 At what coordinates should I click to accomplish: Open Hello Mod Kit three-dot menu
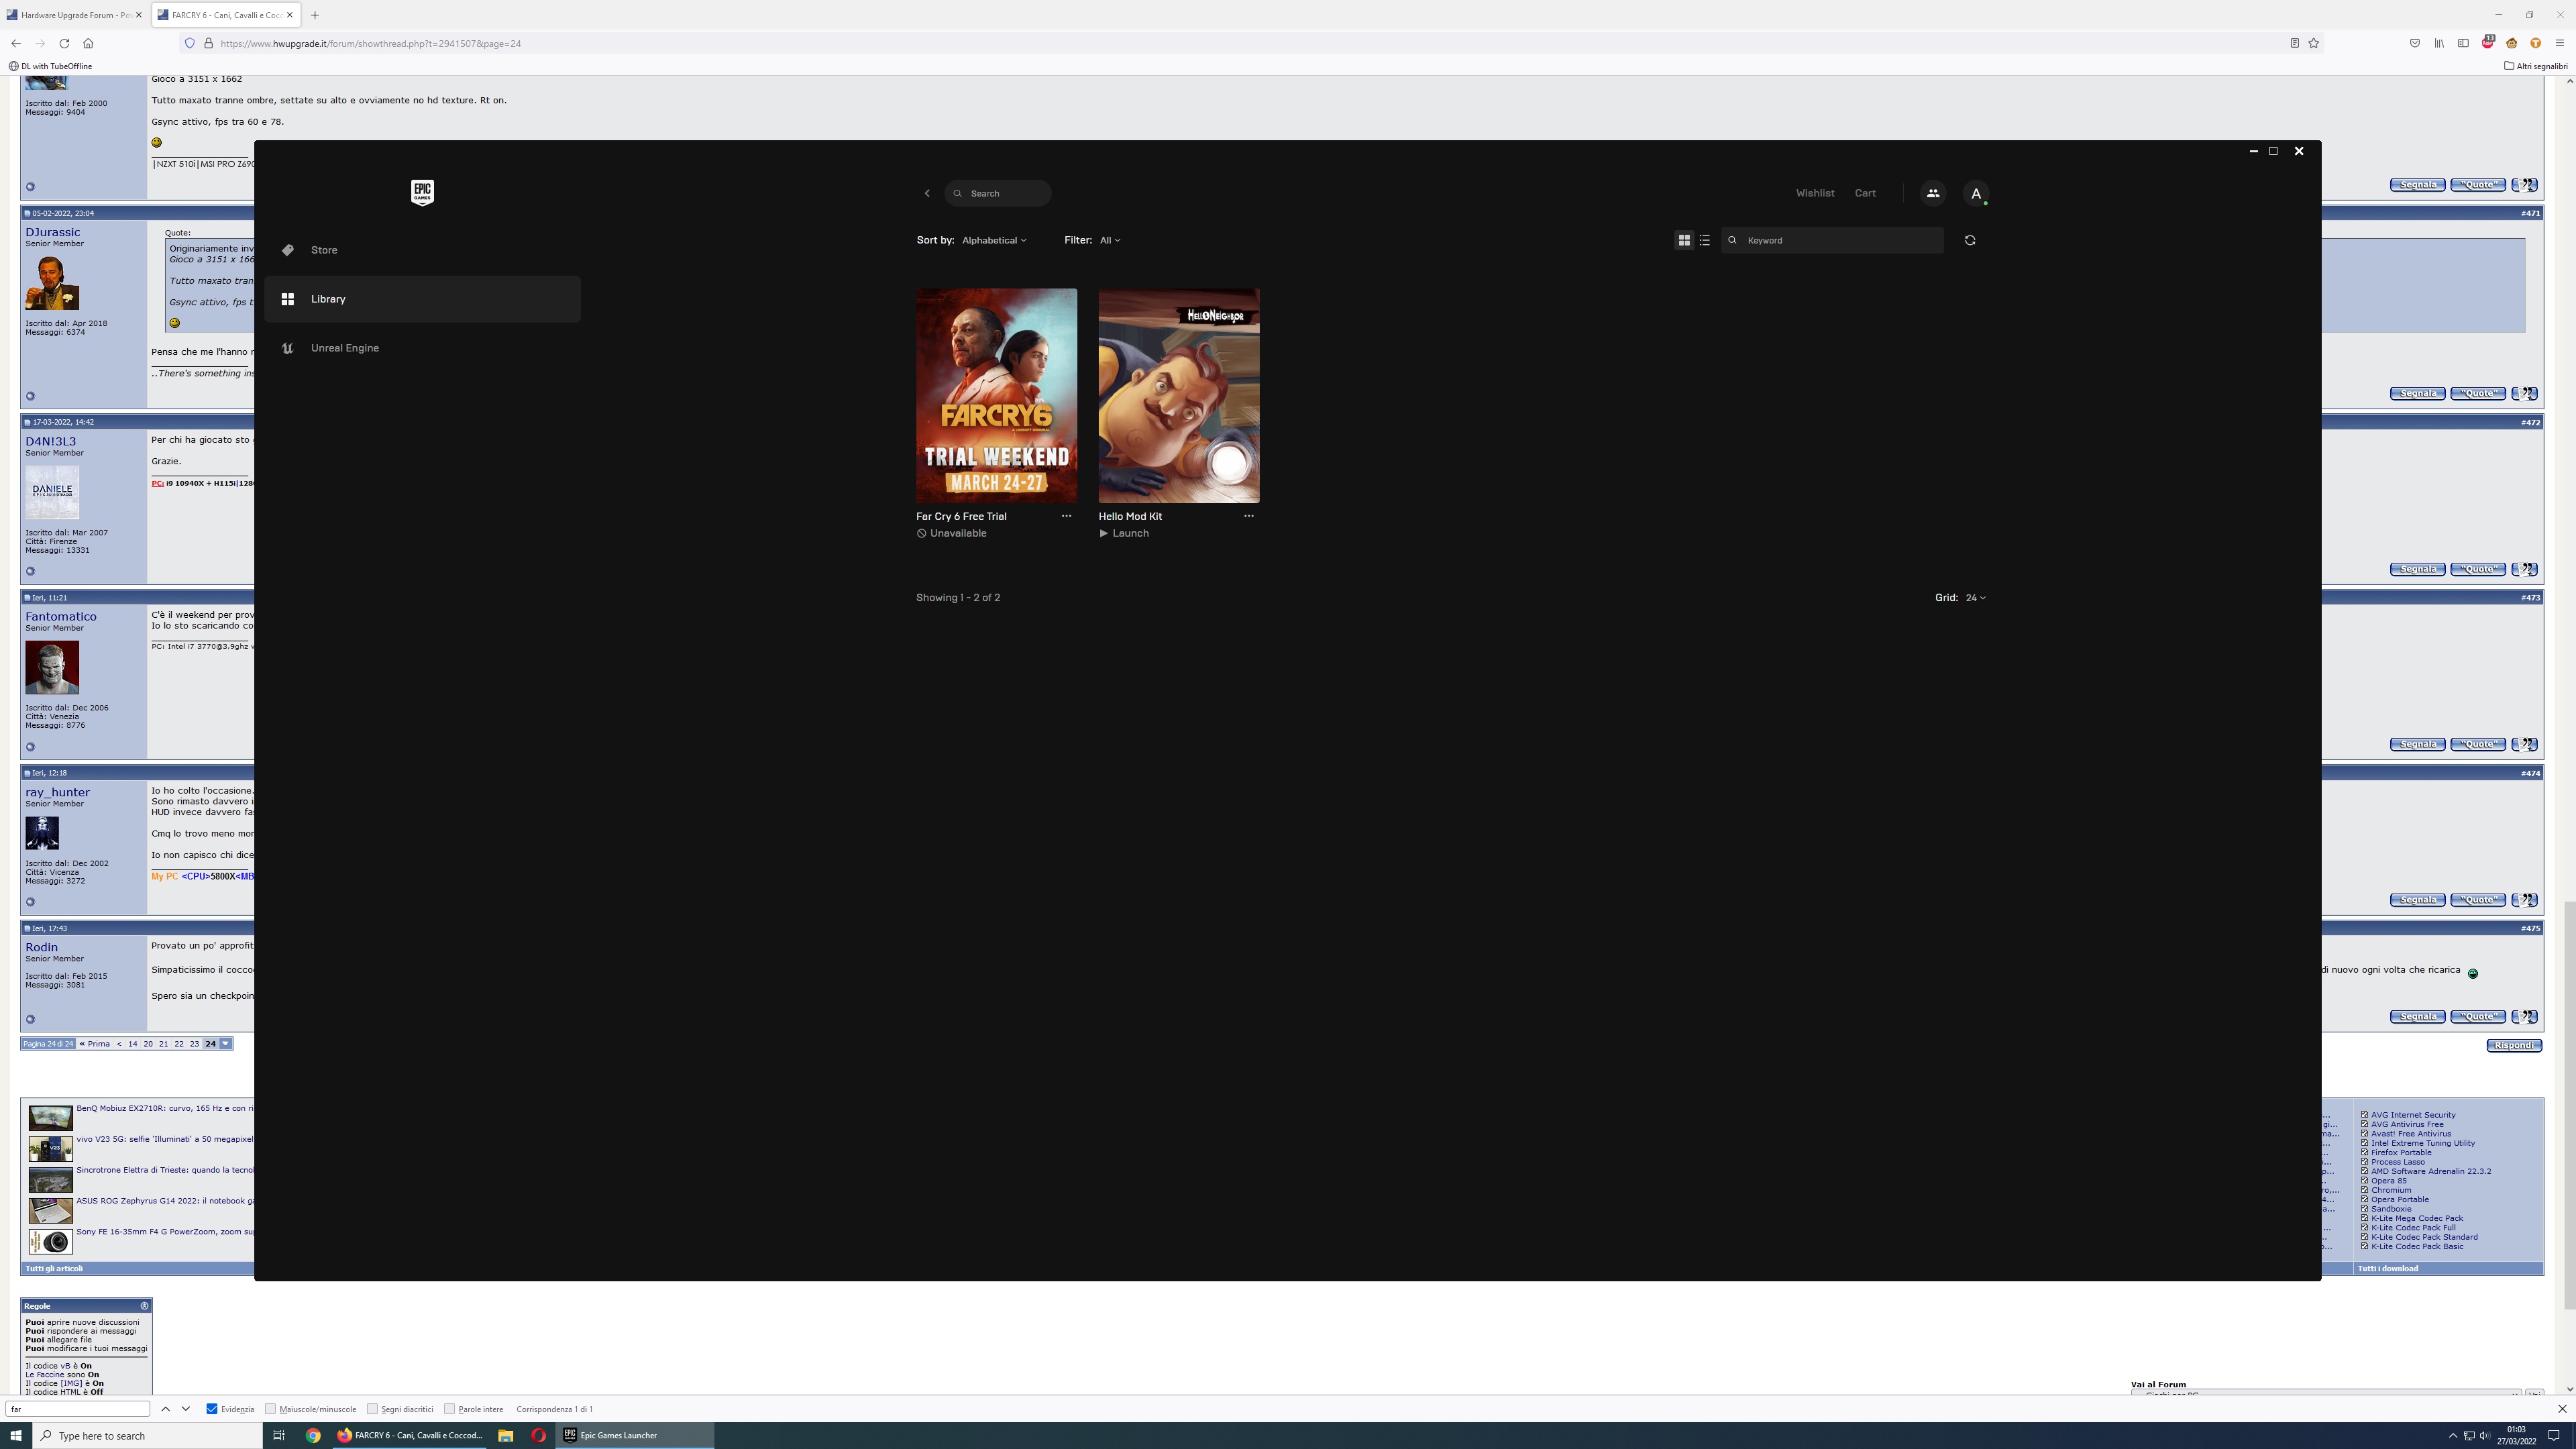(x=1248, y=516)
